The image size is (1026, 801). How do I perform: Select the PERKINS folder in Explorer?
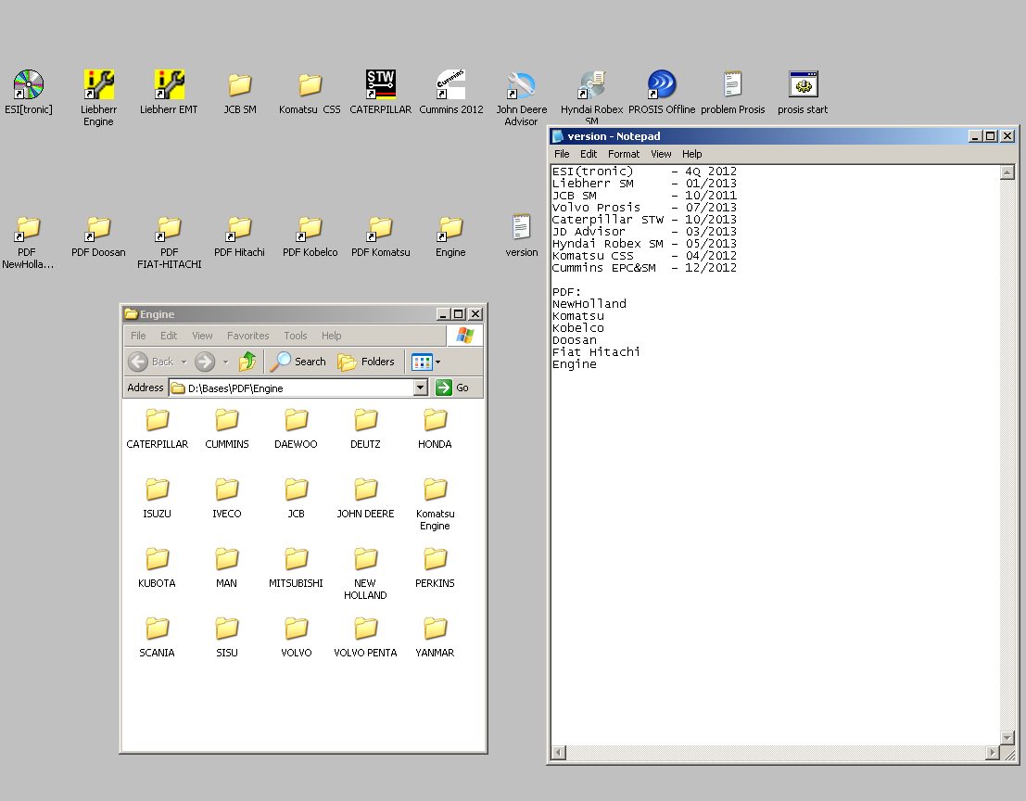(435, 561)
